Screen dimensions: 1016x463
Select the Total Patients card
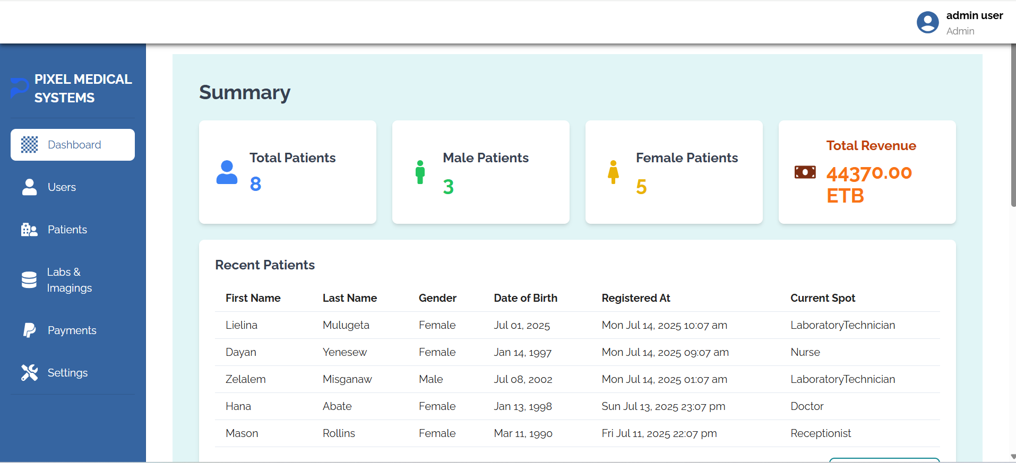click(x=288, y=172)
